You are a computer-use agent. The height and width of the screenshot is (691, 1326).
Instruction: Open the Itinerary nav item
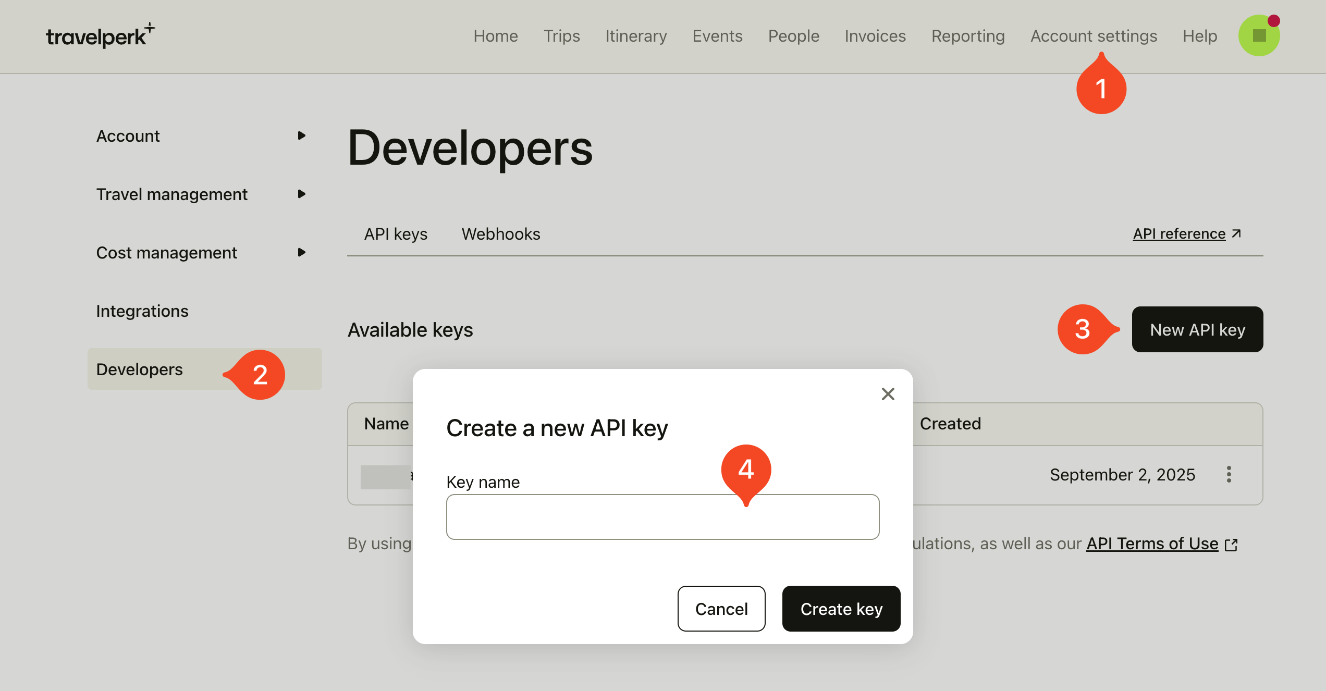point(636,36)
